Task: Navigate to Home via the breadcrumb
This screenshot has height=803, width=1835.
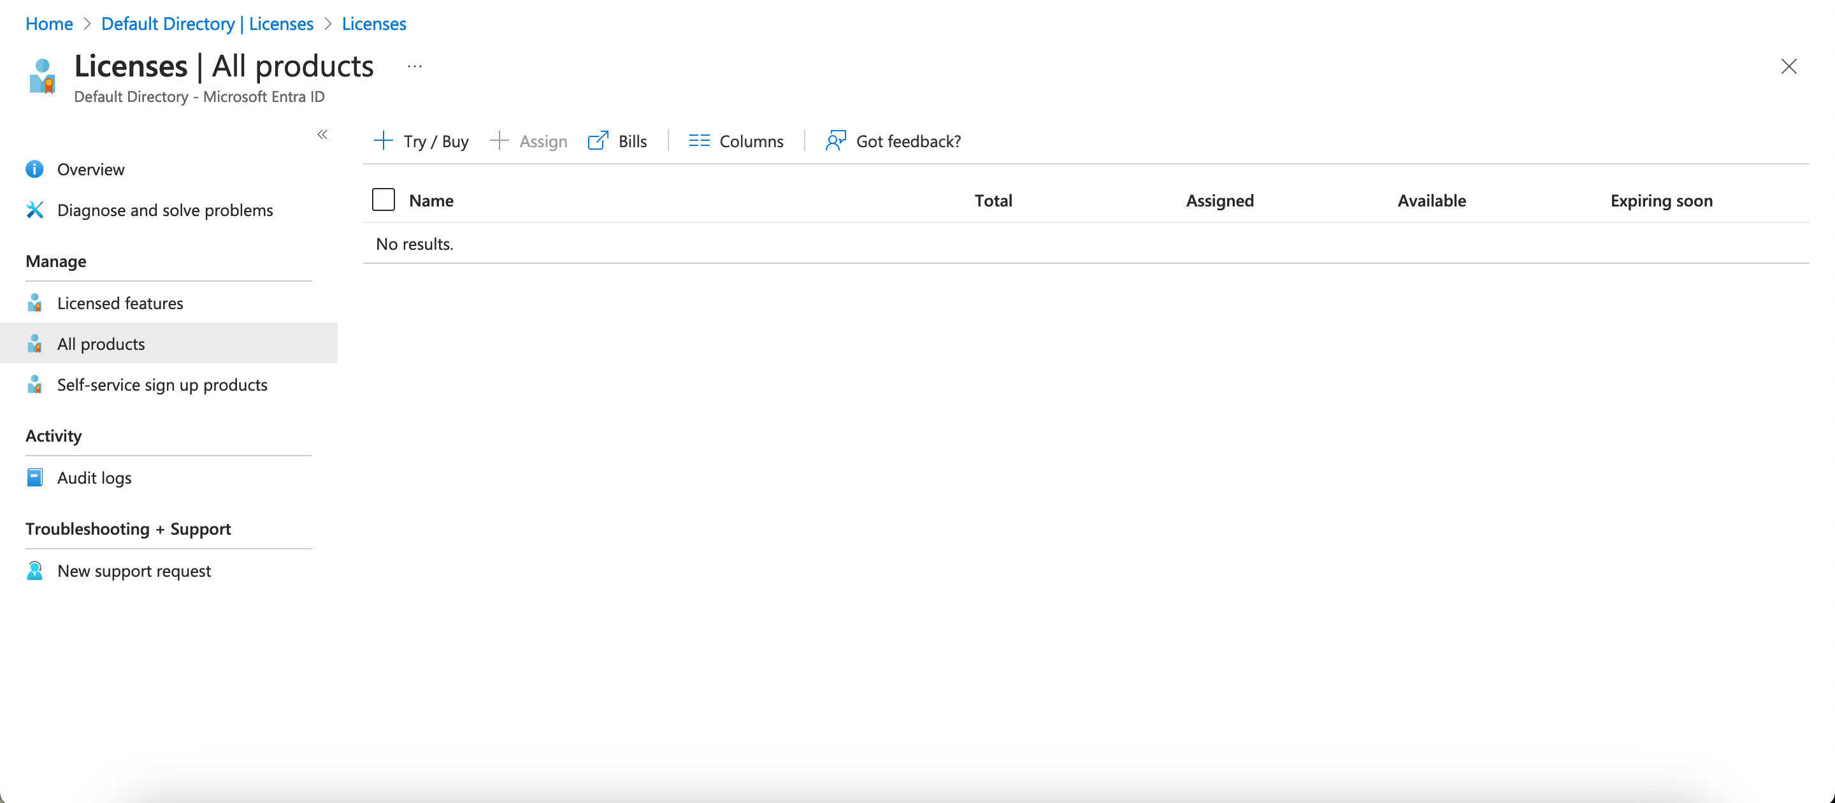Action: pos(48,24)
